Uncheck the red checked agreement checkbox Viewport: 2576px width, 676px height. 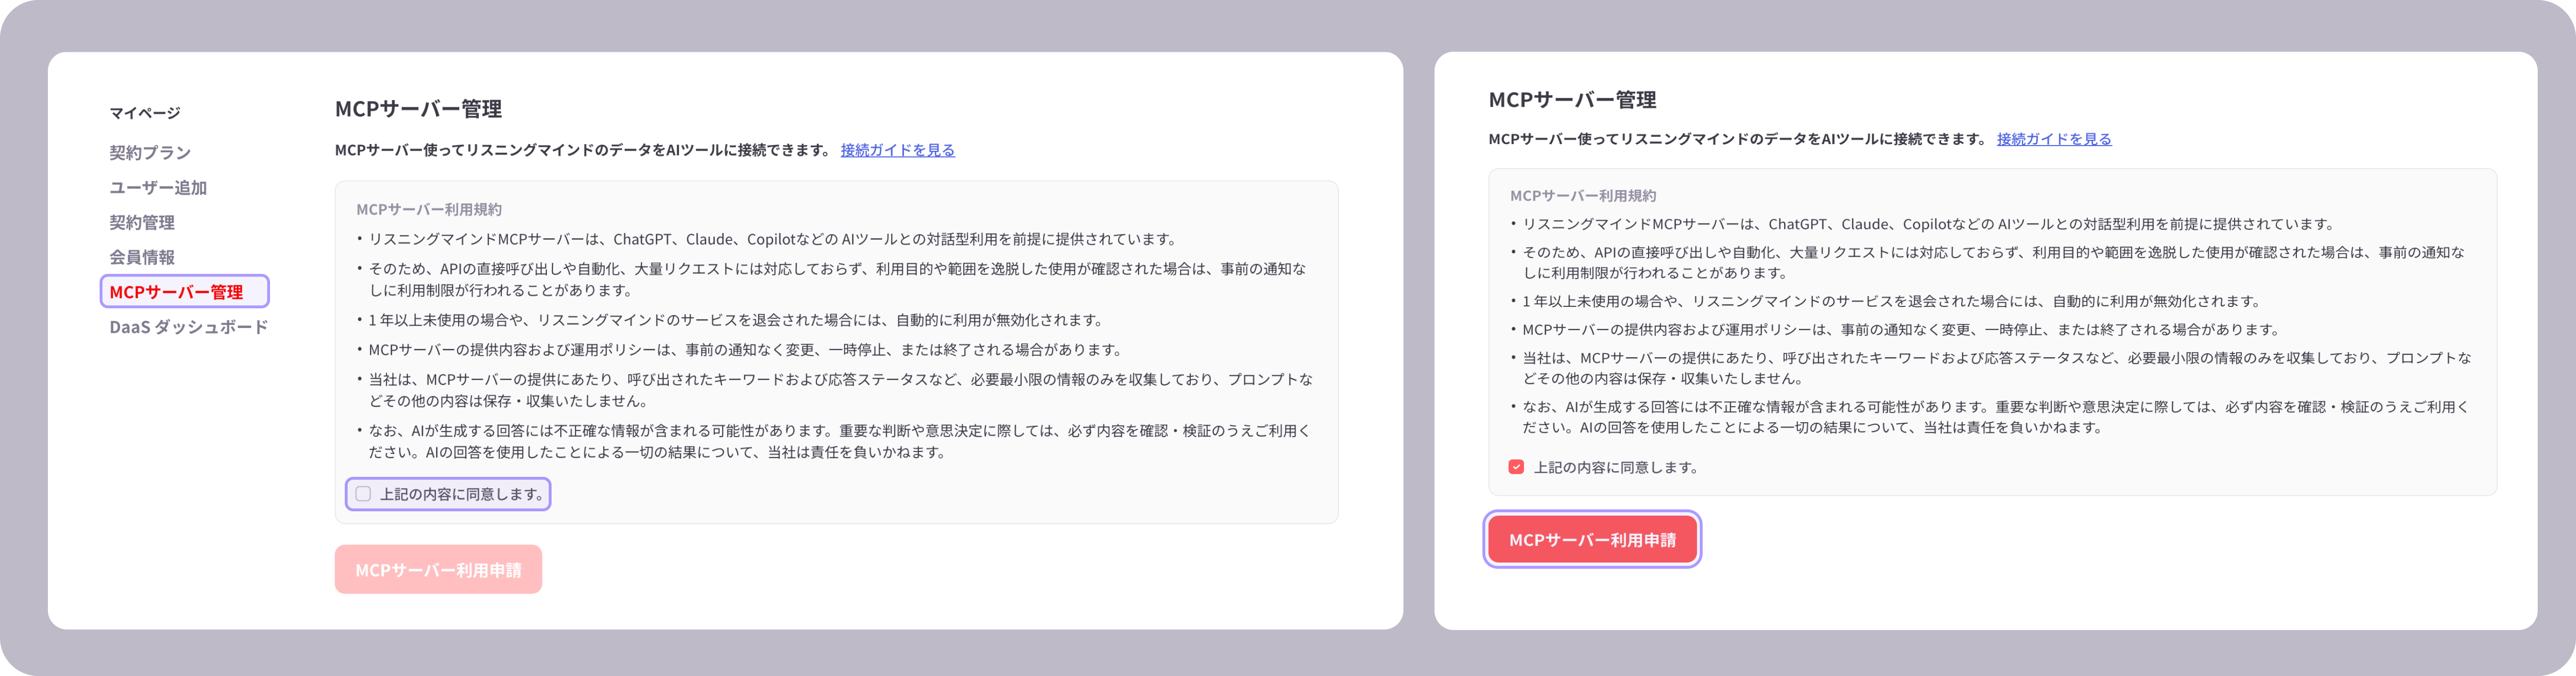1516,467
